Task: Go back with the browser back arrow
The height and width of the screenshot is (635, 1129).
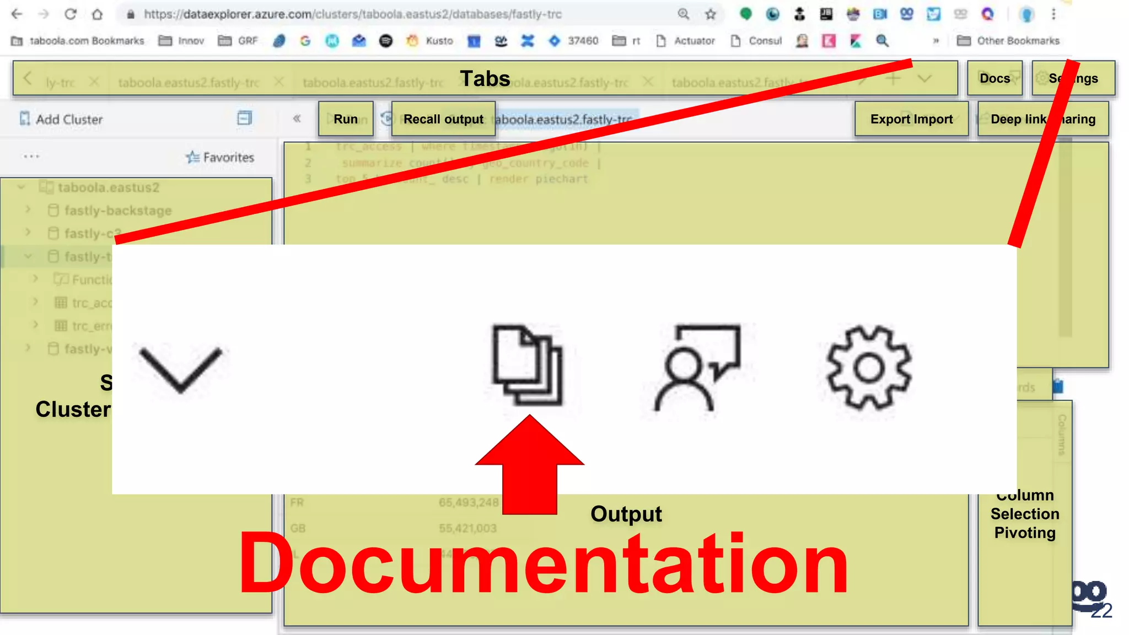Action: pos(17,14)
